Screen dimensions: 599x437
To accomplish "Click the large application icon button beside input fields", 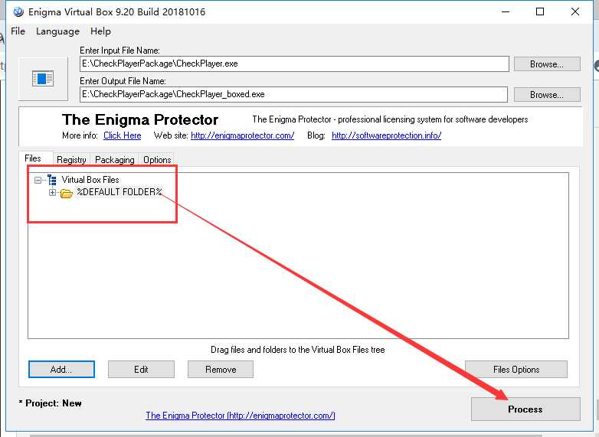I will coord(43,79).
